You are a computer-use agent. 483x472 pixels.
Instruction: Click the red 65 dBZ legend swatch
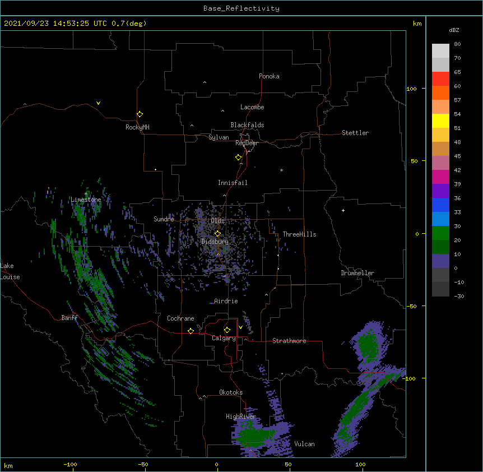pos(440,78)
